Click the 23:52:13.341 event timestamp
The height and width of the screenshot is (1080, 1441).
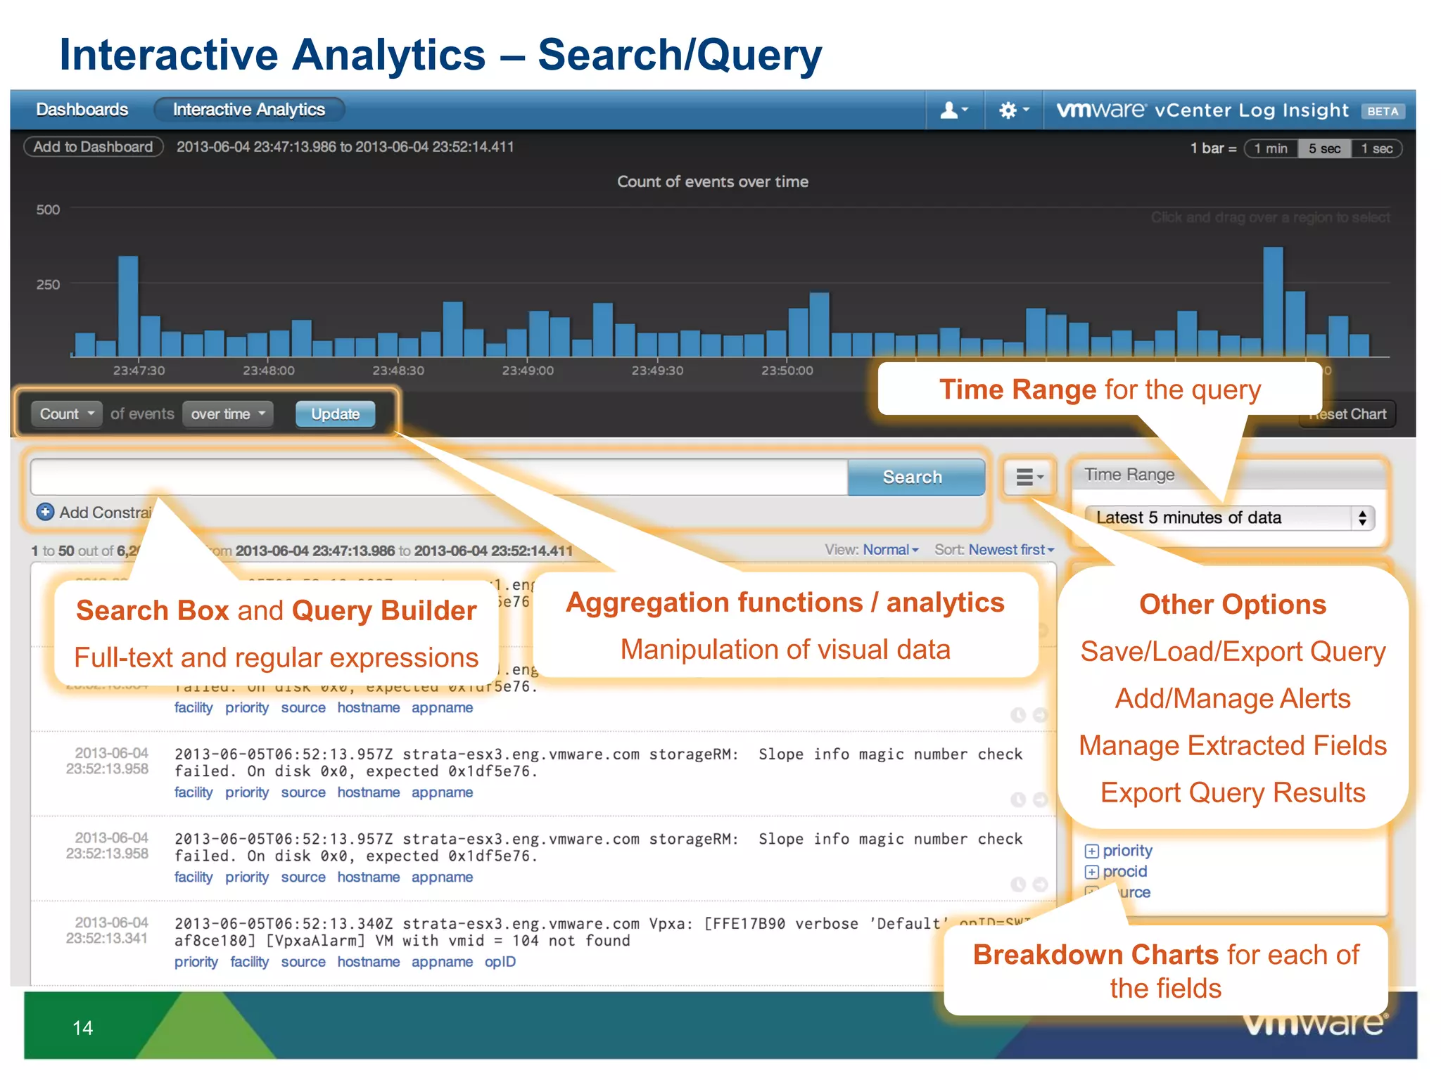tap(107, 939)
